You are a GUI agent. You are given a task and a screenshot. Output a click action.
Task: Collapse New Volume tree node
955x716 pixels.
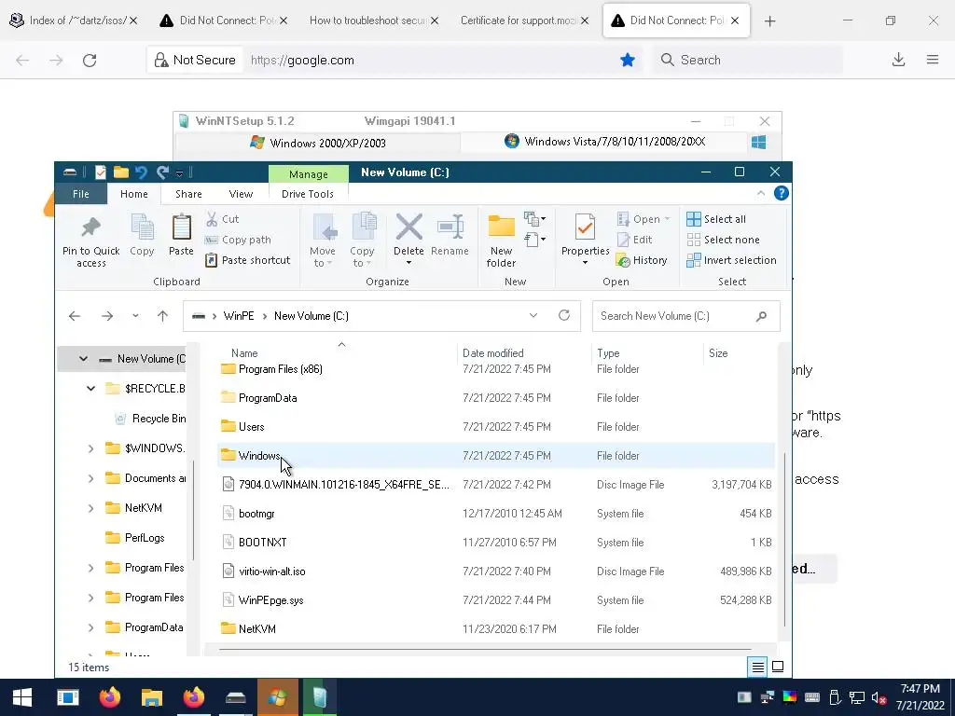click(x=83, y=359)
